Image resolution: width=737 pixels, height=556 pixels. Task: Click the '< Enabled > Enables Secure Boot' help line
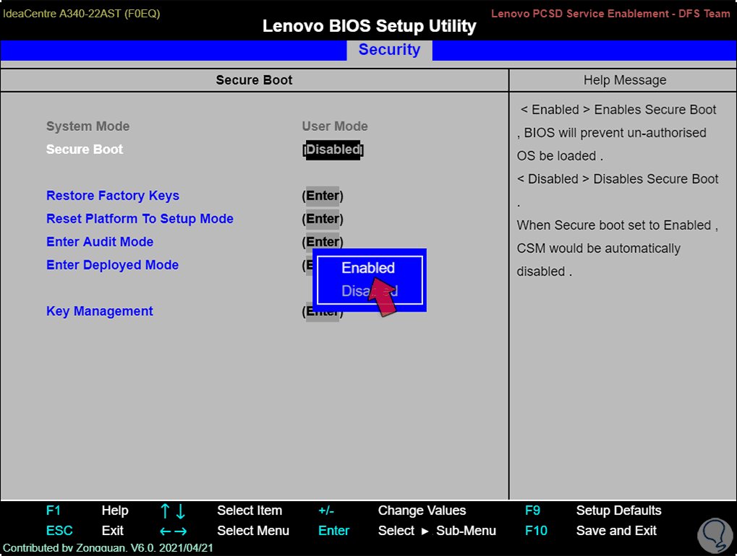tap(618, 109)
